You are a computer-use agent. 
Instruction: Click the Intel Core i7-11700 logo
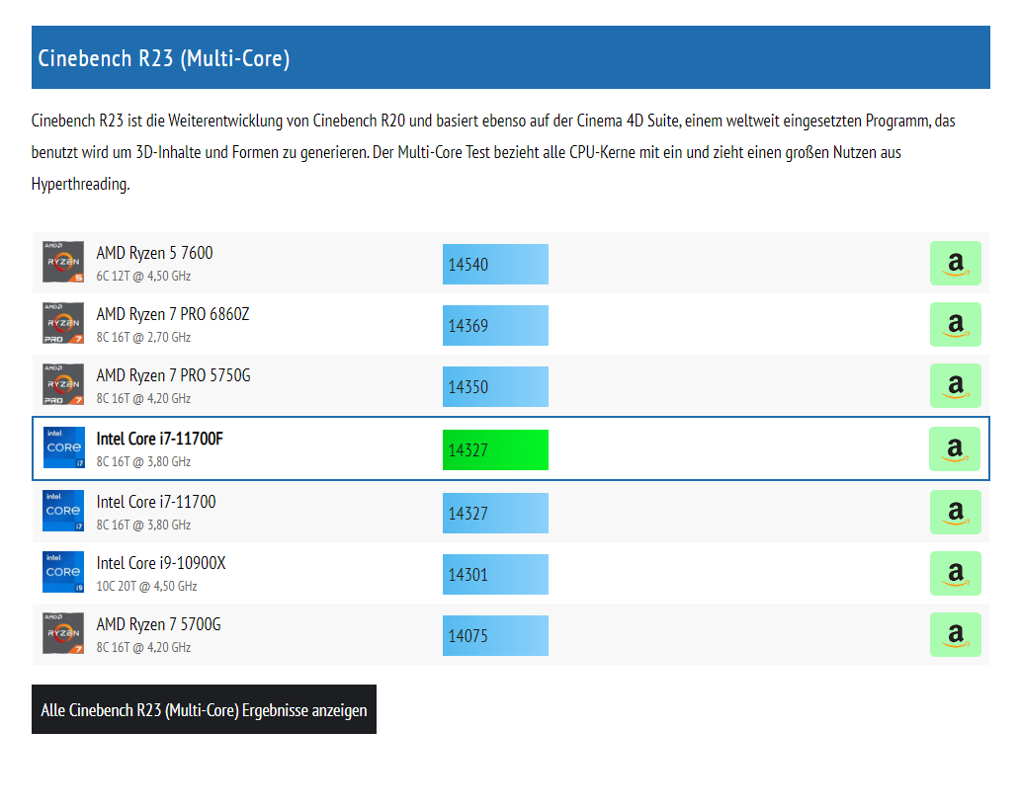pos(63,510)
